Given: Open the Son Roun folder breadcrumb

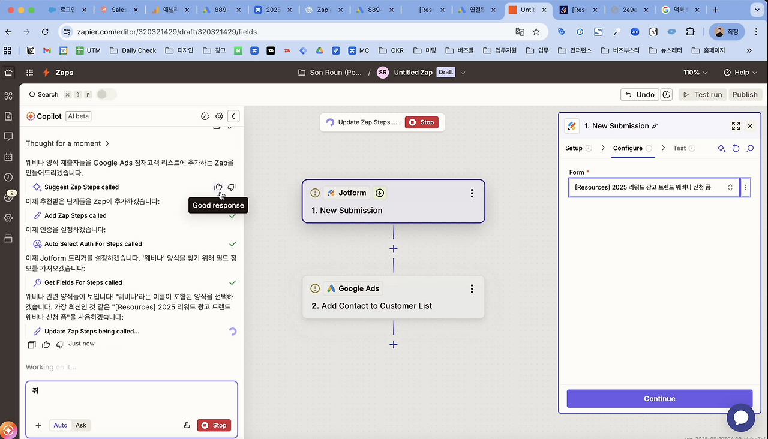Looking at the screenshot, I should [330, 72].
